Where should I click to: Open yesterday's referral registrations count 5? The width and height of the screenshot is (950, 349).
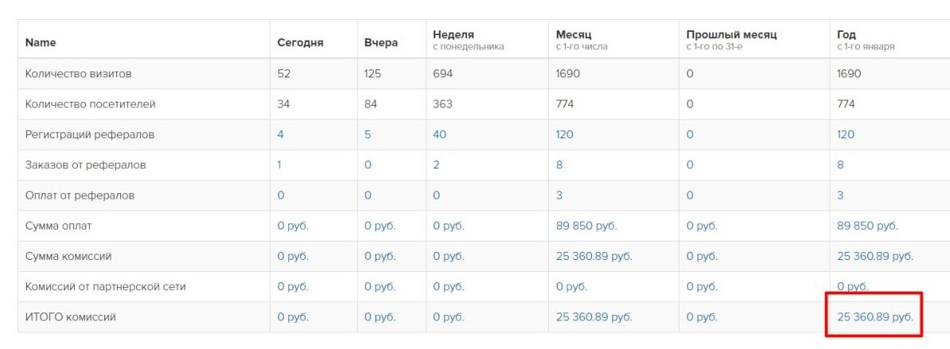tap(368, 134)
